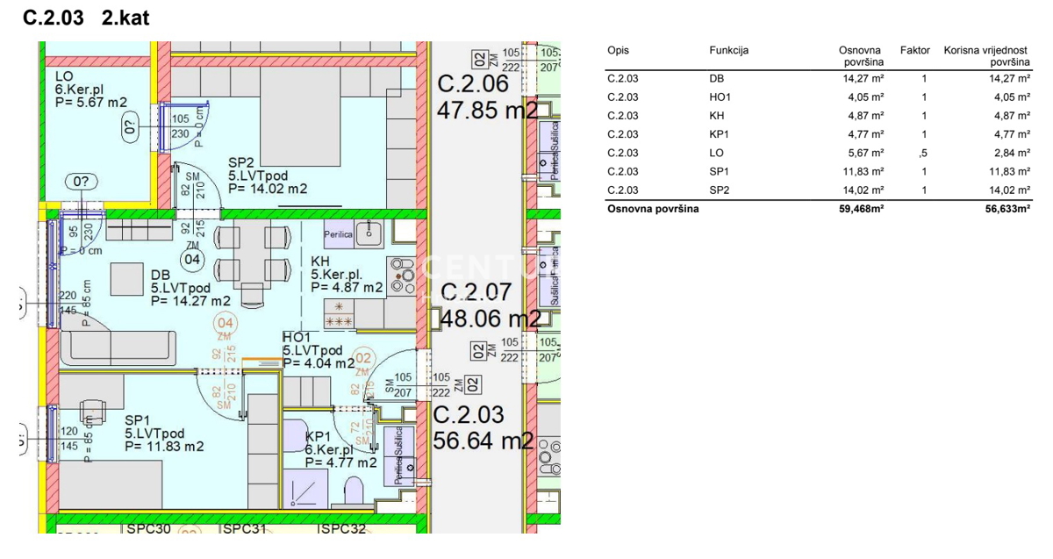Click the Faktor column header

tap(914, 51)
